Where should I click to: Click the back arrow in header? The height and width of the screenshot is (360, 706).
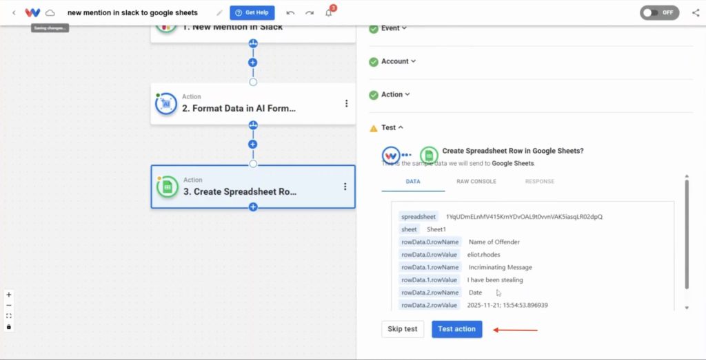14,12
